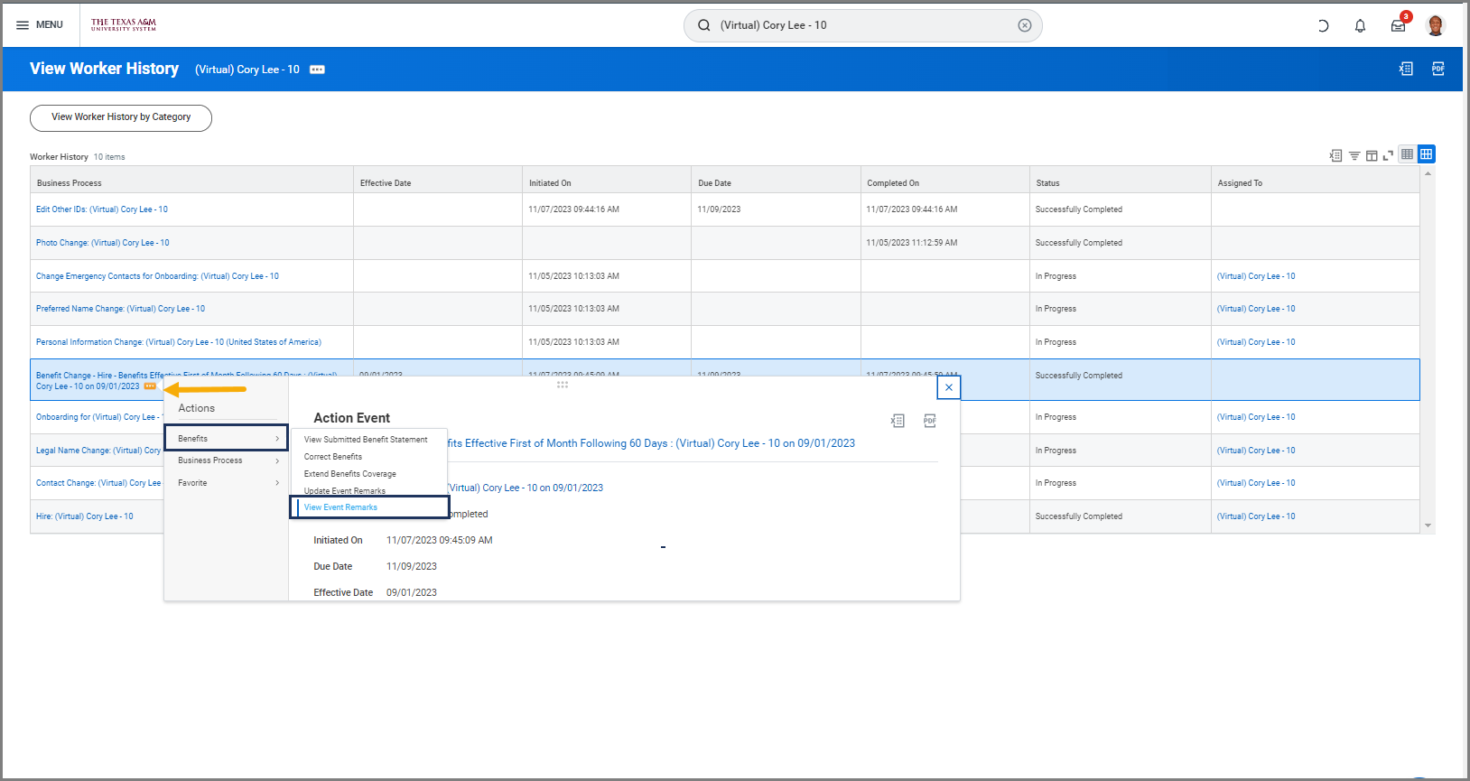
Task: Export page to PDF in blue header
Action: (x=1438, y=69)
